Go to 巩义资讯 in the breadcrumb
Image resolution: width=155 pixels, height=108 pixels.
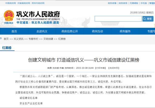(19, 39)
